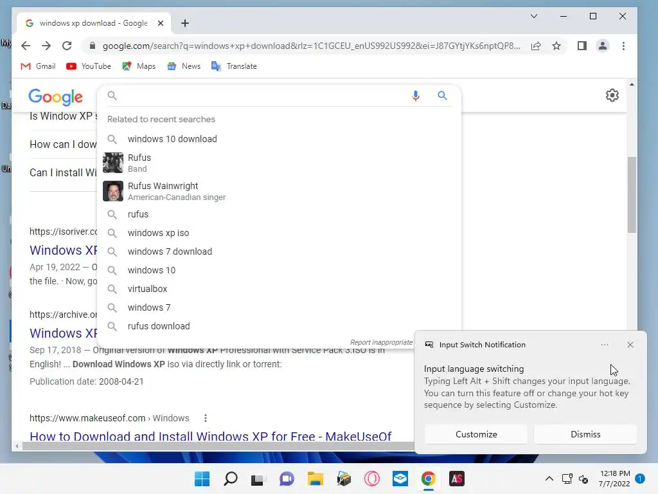Viewport: 658px width, 494px height.
Task: Reload the current Google page
Action: coord(67,46)
